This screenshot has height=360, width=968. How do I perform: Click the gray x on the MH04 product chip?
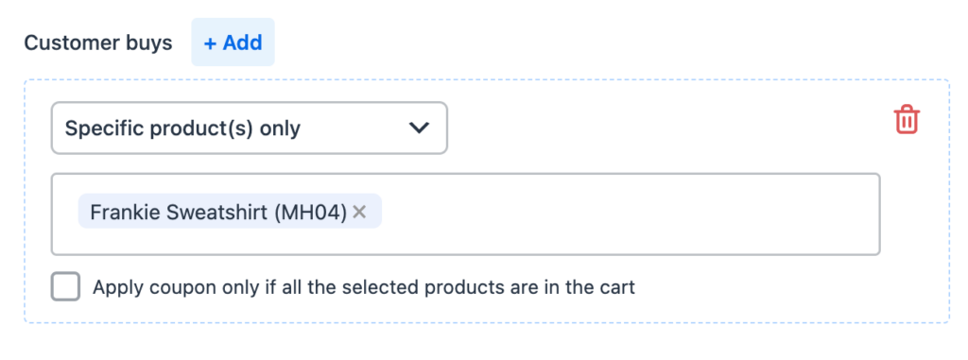pyautogui.click(x=359, y=213)
